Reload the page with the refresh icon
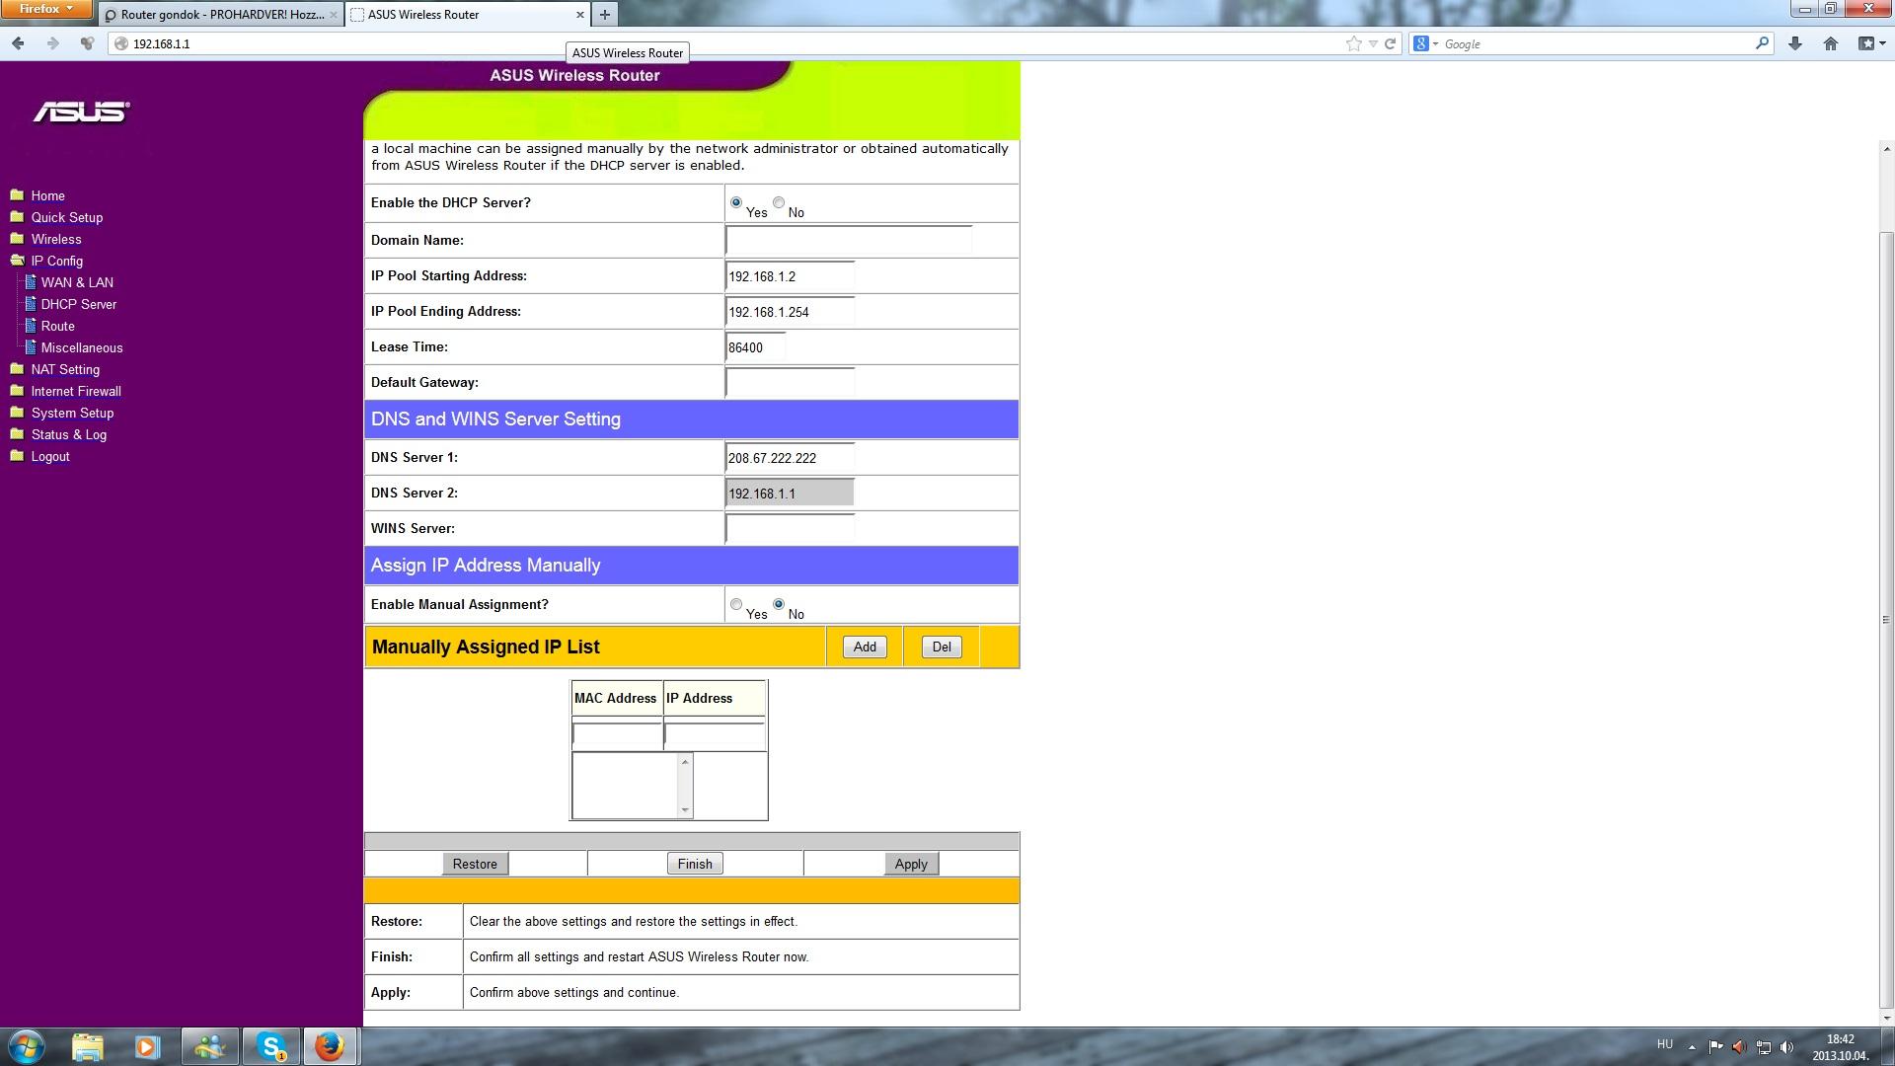 pyautogui.click(x=1390, y=43)
